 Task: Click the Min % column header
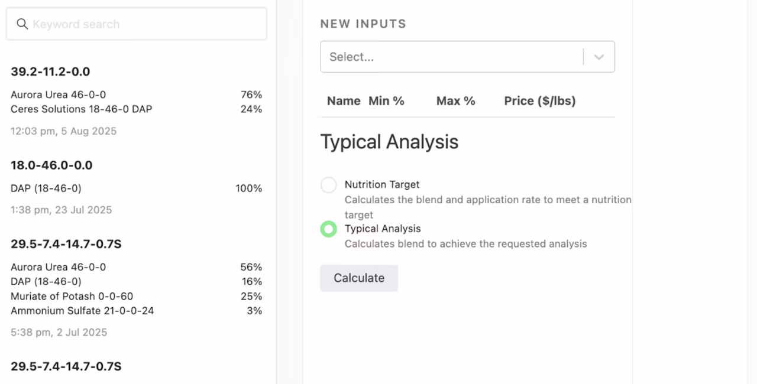(x=386, y=101)
